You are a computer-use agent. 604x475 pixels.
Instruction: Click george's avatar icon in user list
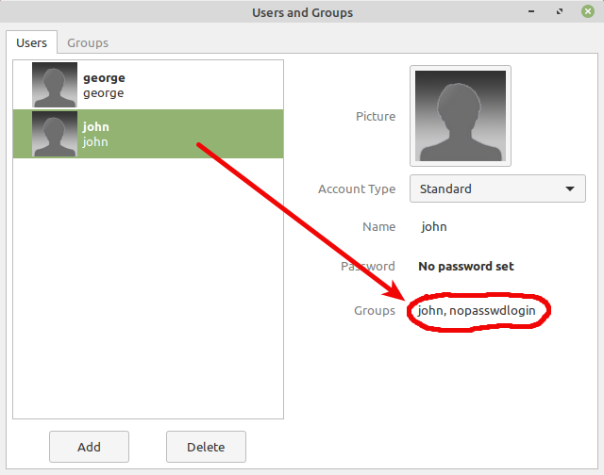click(x=55, y=85)
